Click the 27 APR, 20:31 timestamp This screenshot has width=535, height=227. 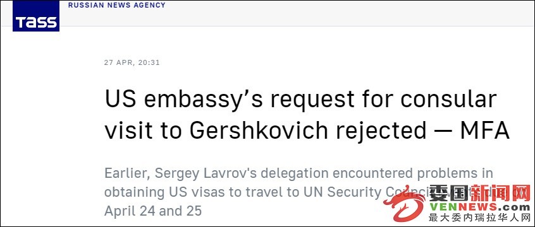point(132,63)
